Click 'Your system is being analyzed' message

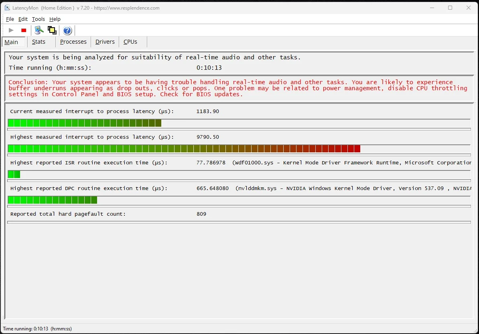pos(154,57)
